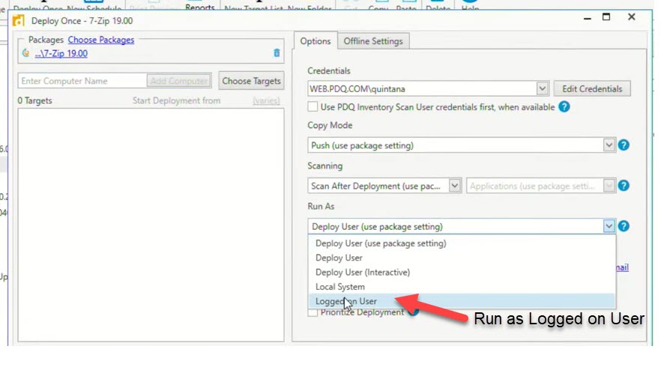667x367 pixels.
Task: Open help for the PDQ Inventory Scan User credentials option
Action: coord(564,107)
